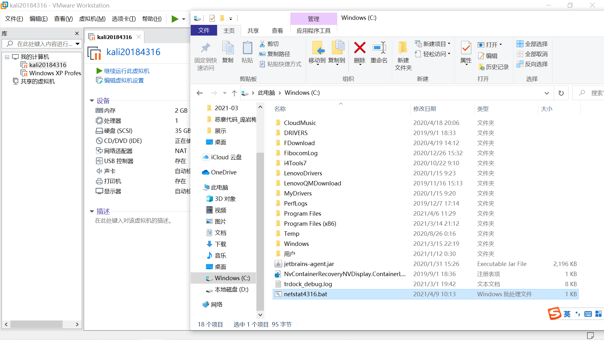The width and height of the screenshot is (604, 340).
Task: Click the red Delete icon in ribbon
Action: coord(360,48)
